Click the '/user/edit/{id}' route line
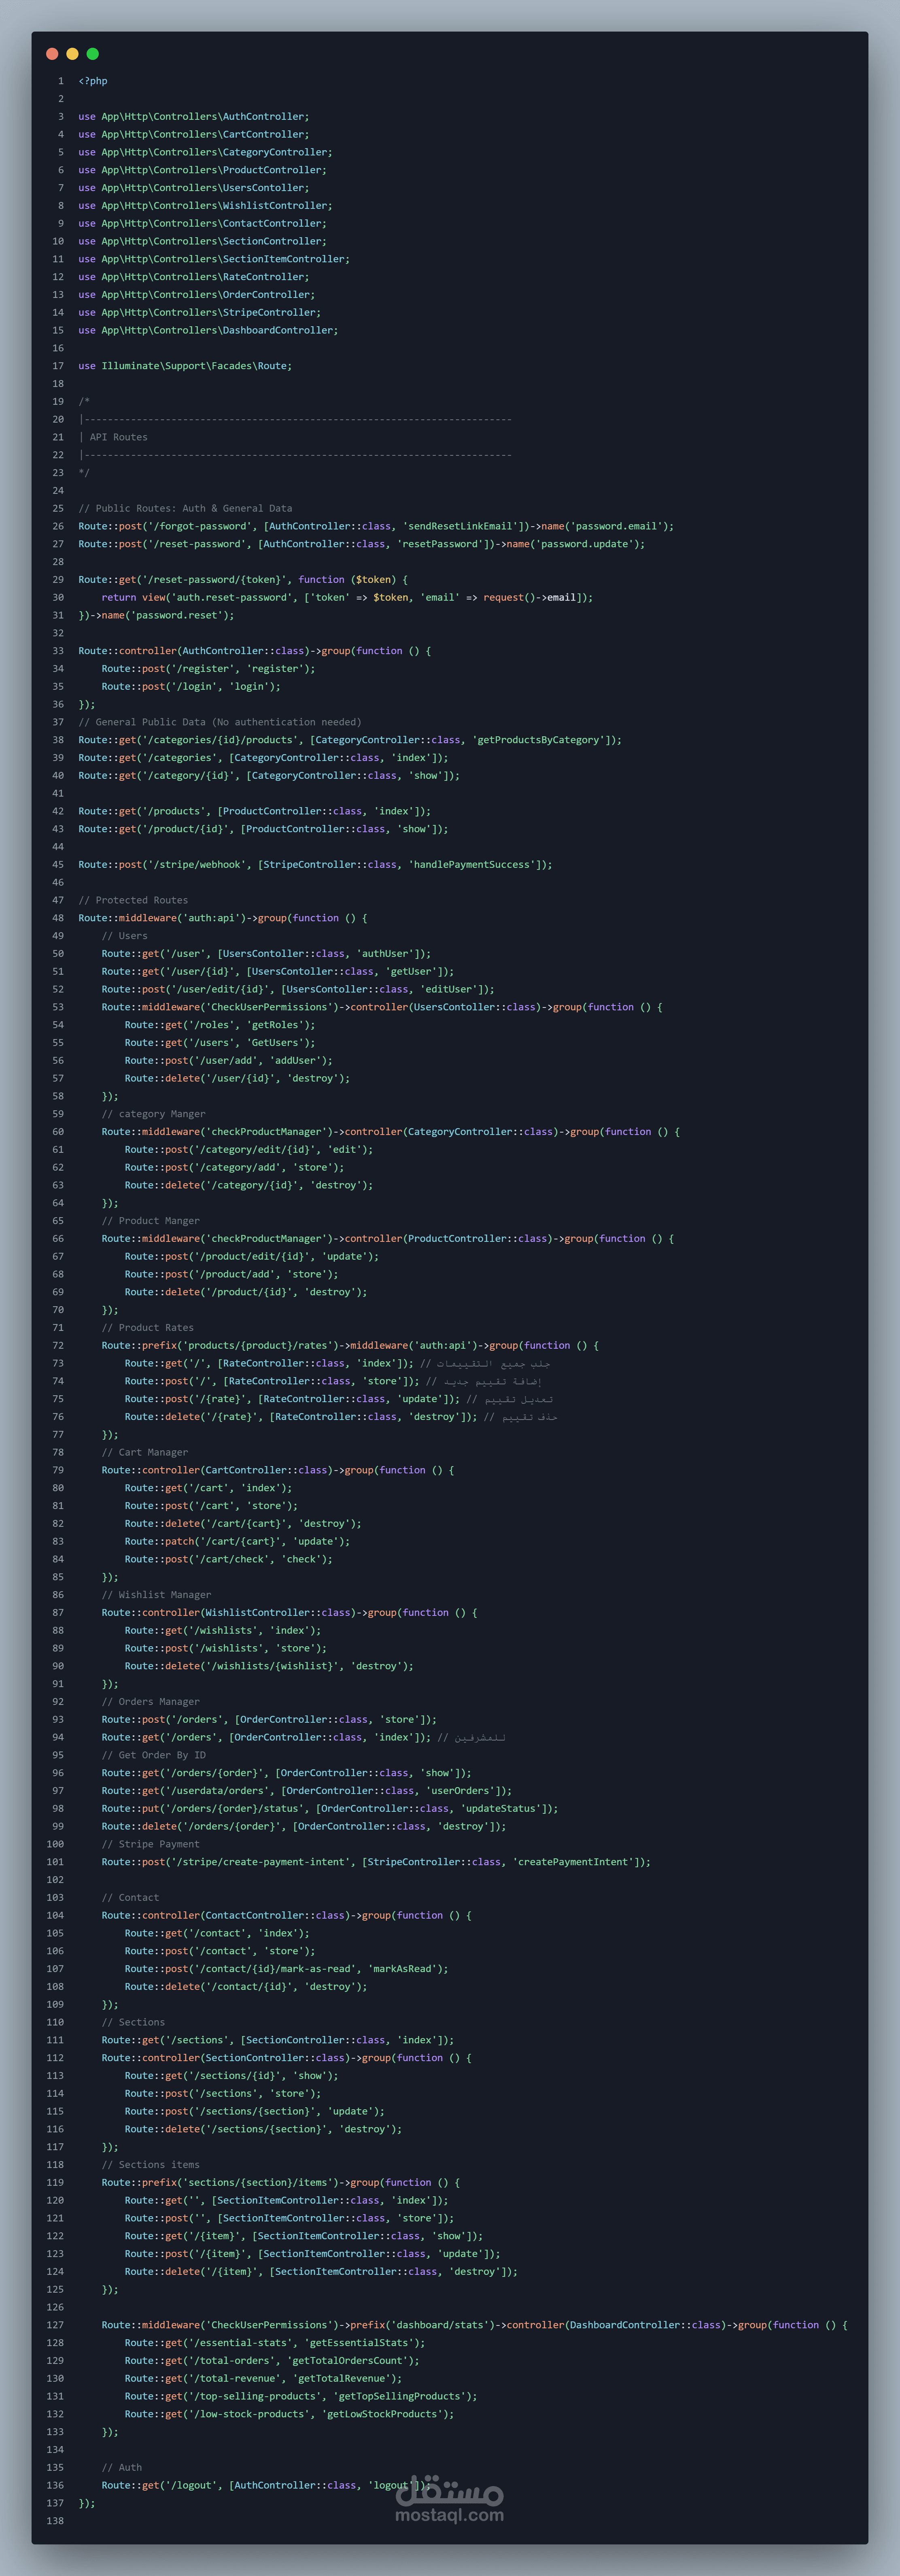The image size is (900, 2576). pos(298,989)
